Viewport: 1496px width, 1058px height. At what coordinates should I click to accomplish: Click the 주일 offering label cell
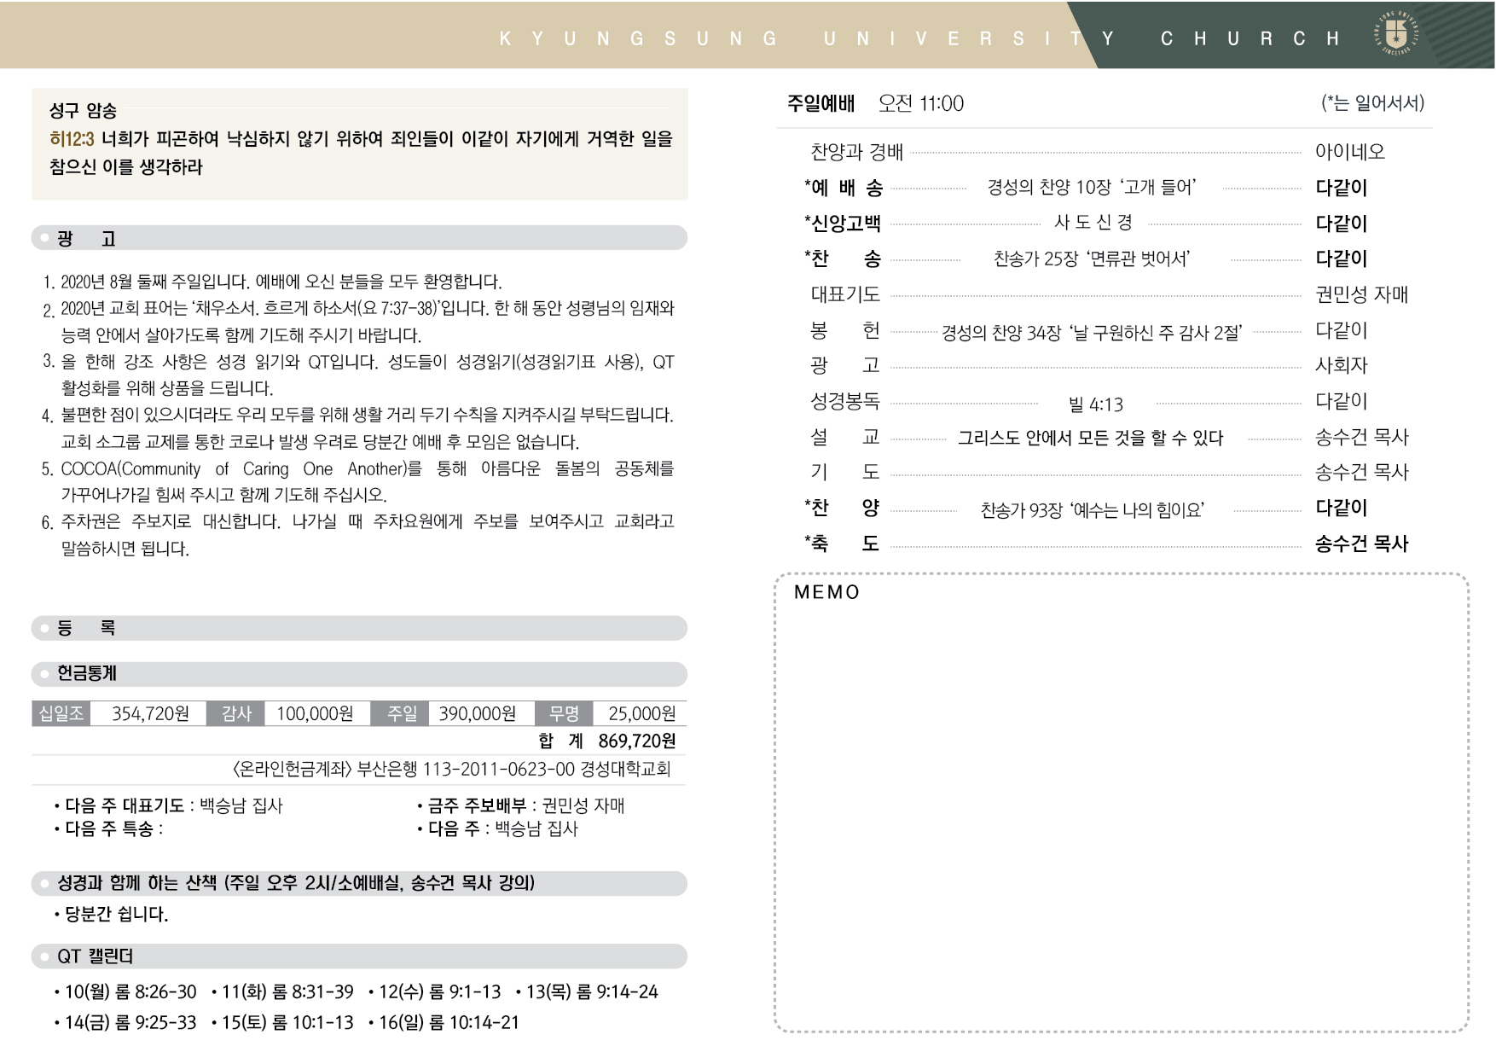(401, 713)
